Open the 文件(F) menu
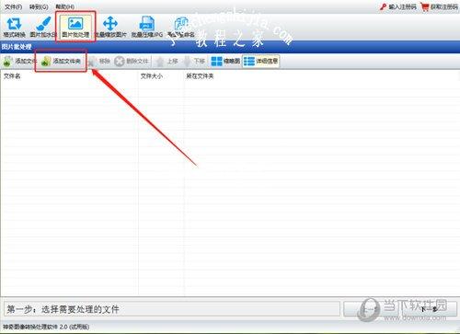 pos(13,6)
